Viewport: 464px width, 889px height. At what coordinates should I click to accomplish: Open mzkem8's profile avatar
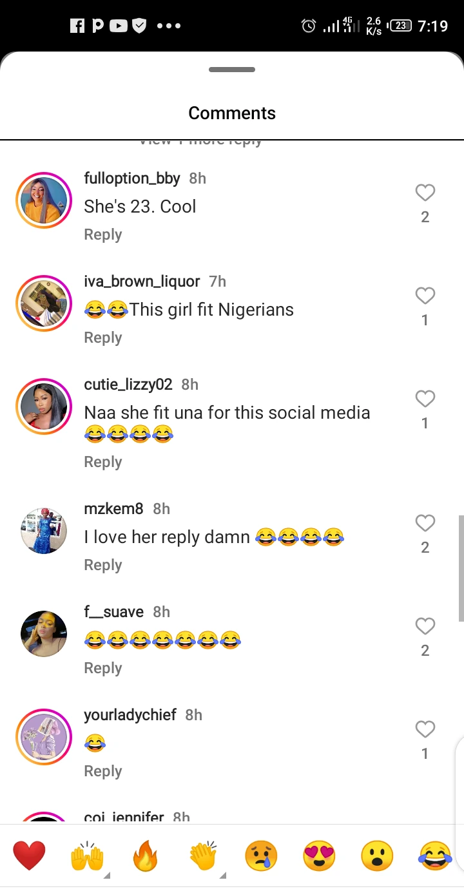tap(44, 531)
